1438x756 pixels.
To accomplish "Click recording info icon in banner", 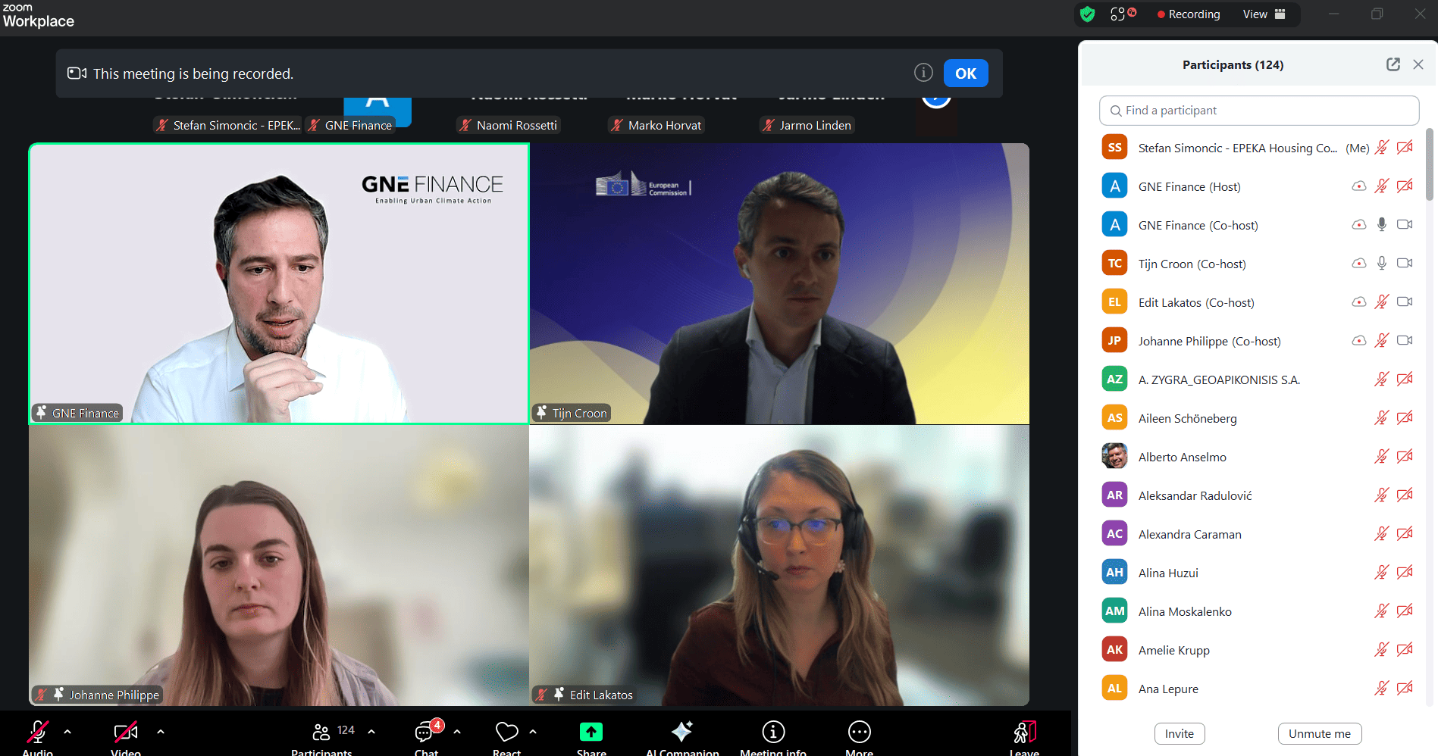I will tap(923, 73).
